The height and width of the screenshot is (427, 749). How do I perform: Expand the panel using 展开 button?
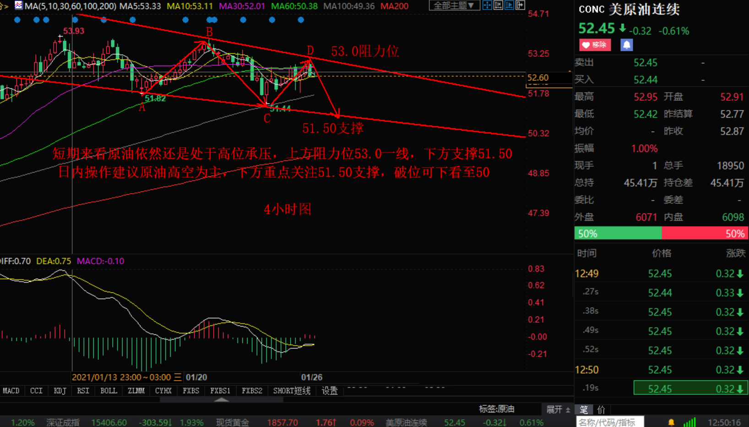tap(558, 409)
